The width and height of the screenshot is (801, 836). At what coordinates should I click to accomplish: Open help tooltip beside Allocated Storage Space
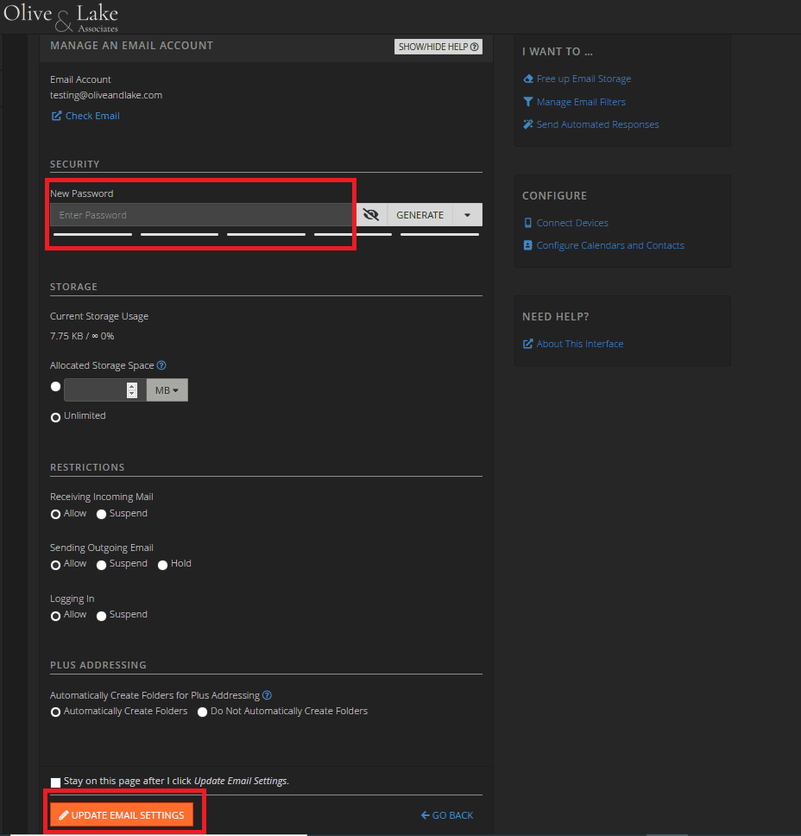point(161,365)
